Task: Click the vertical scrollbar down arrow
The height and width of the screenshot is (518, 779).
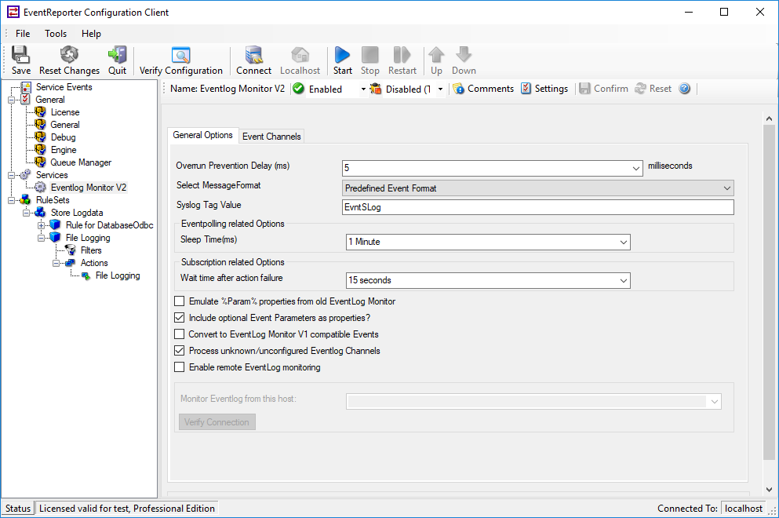Action: [x=769, y=490]
